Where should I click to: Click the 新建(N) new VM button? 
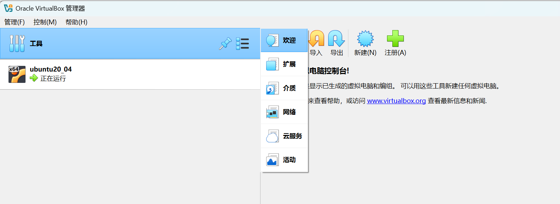(x=365, y=43)
